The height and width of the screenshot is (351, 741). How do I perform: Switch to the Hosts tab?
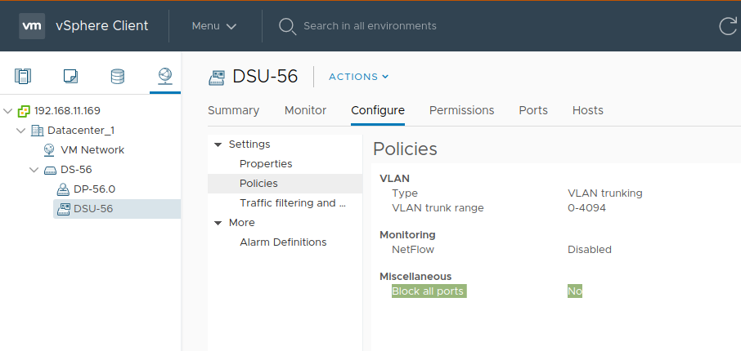(588, 110)
